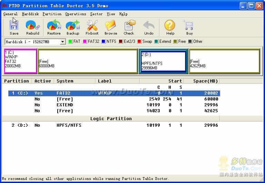Click the Space(MB) column header
Screen dimensions: 265x183
(206, 81)
